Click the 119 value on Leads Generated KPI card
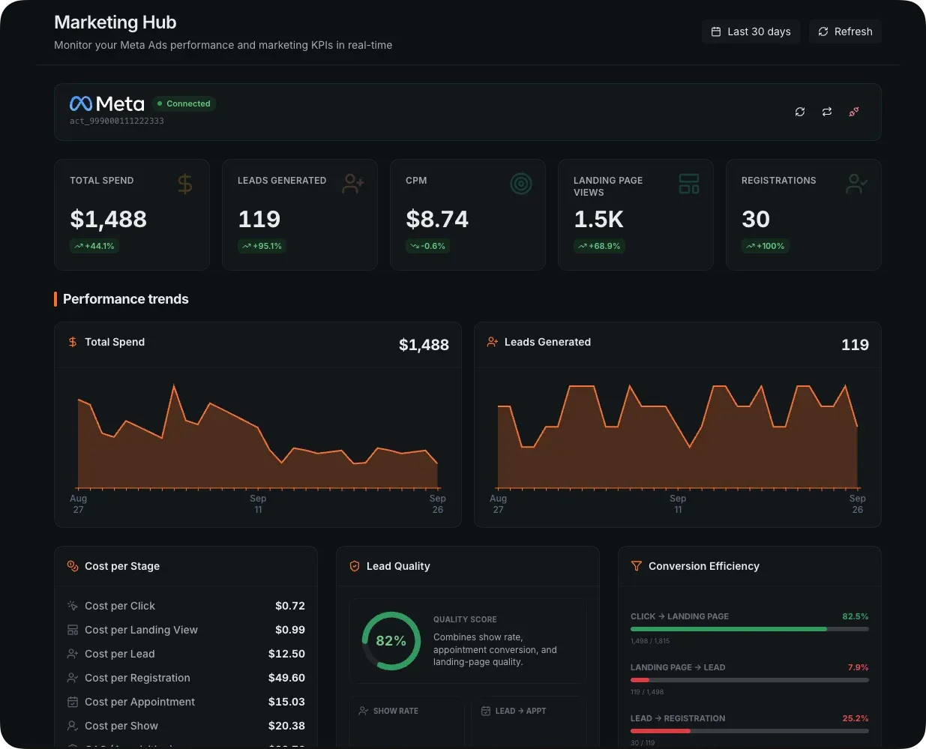The image size is (926, 749). tap(259, 219)
